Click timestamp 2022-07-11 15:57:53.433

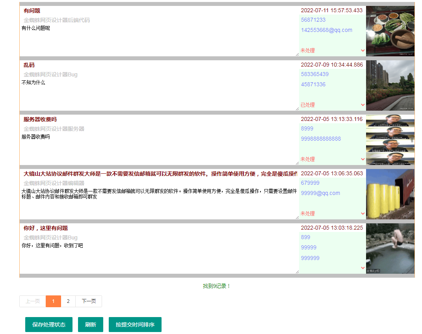tap(332, 11)
